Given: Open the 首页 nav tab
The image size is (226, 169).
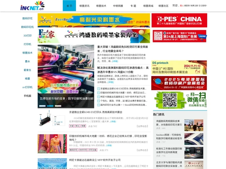Looking at the screenshot, I should 69,6.
